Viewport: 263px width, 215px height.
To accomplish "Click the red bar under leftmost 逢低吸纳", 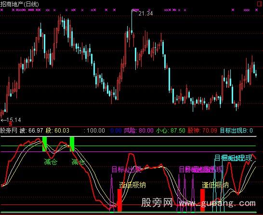I will (x=119, y=200).
